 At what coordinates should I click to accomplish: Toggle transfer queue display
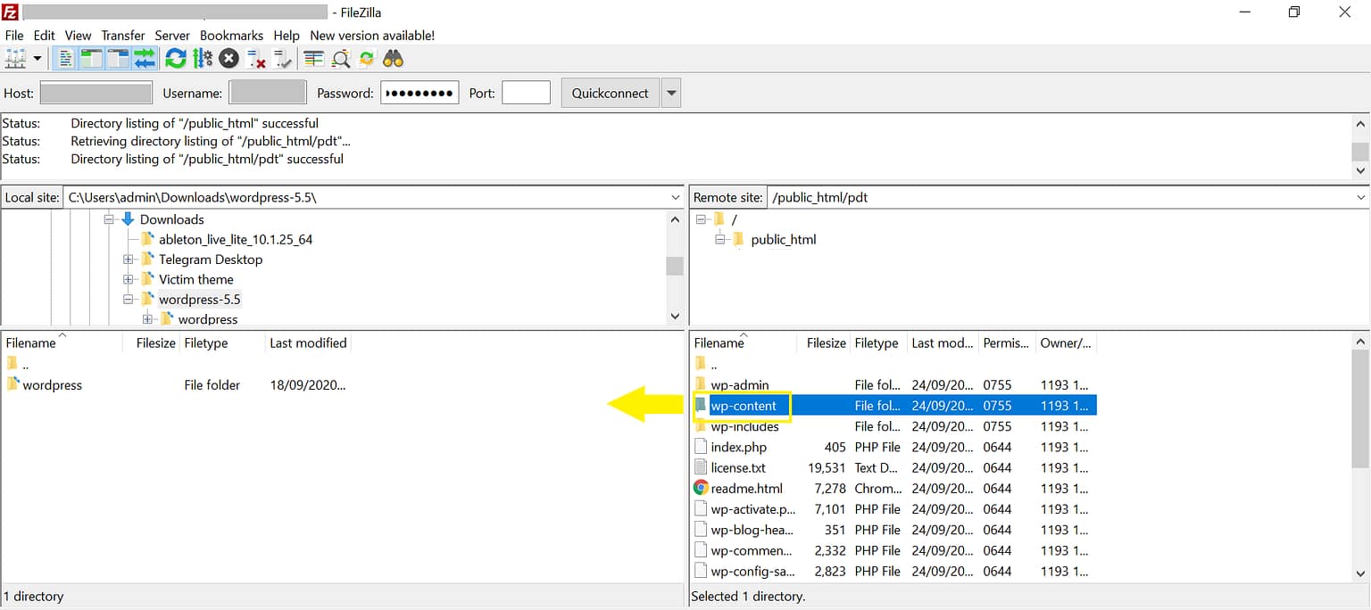pyautogui.click(x=145, y=59)
